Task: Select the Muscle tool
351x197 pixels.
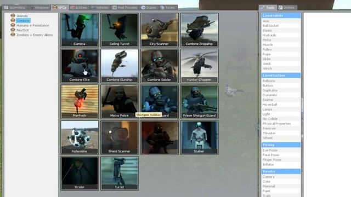Action: 281,45
